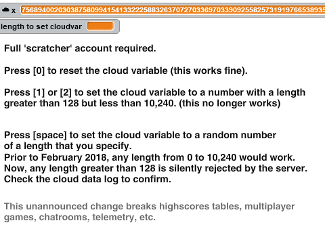Image resolution: width=325 pixels, height=244 pixels.
Task: Click the cloud icon beside variable x
Action: coord(5,9)
